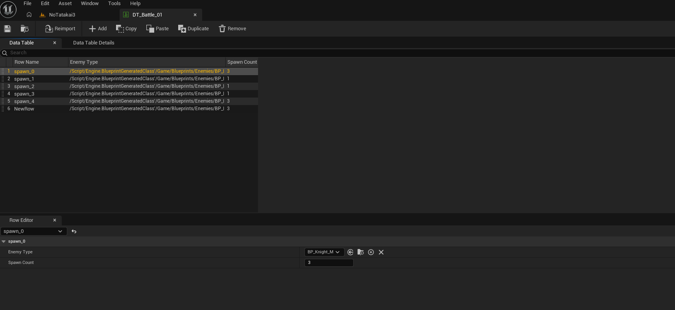
Task: Remove the selected row
Action: (232, 29)
